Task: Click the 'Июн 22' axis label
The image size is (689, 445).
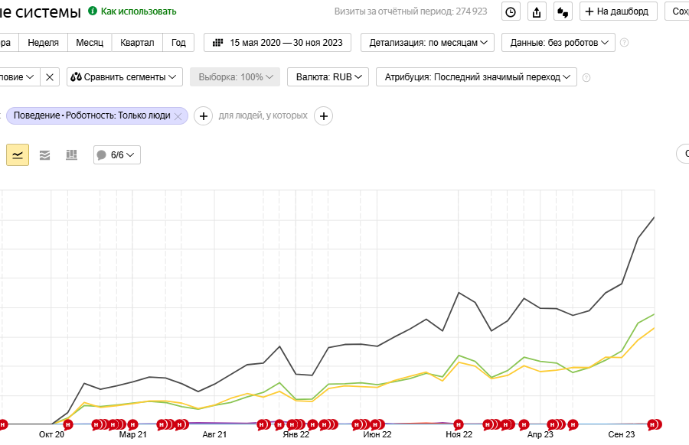Action: (377, 434)
